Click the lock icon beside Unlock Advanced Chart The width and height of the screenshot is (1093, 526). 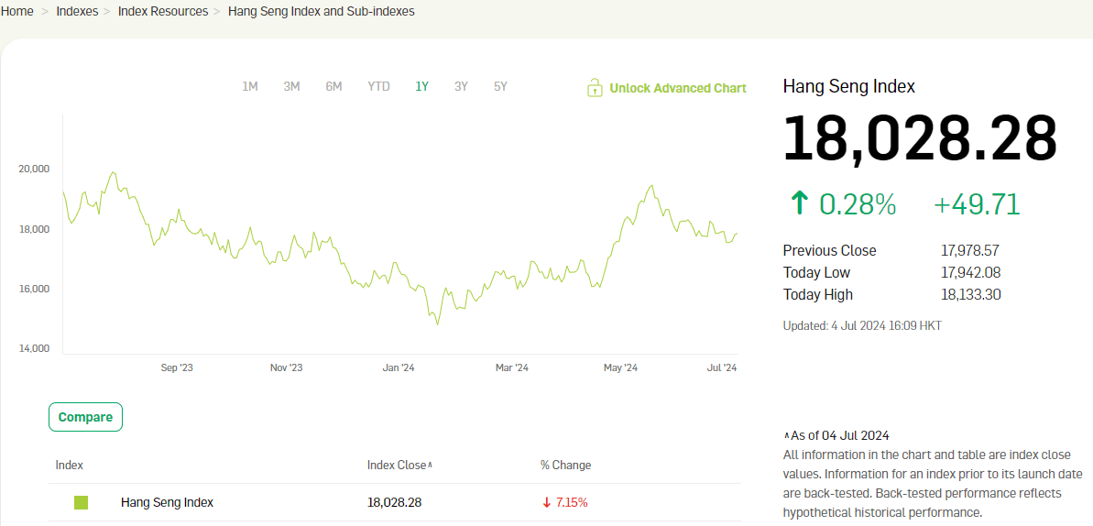click(594, 88)
